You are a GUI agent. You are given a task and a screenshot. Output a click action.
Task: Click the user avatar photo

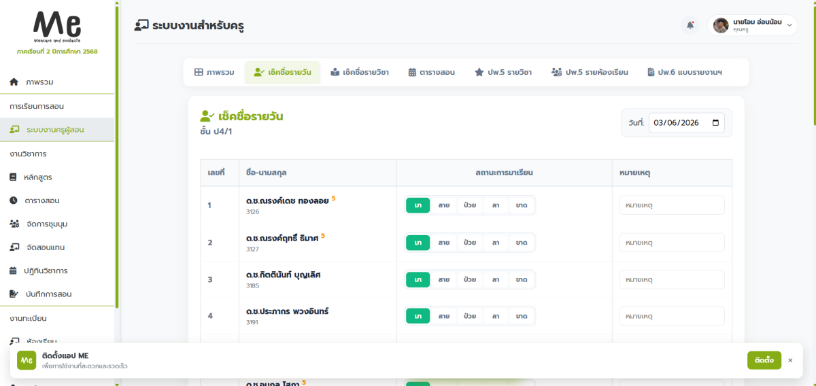tap(721, 25)
